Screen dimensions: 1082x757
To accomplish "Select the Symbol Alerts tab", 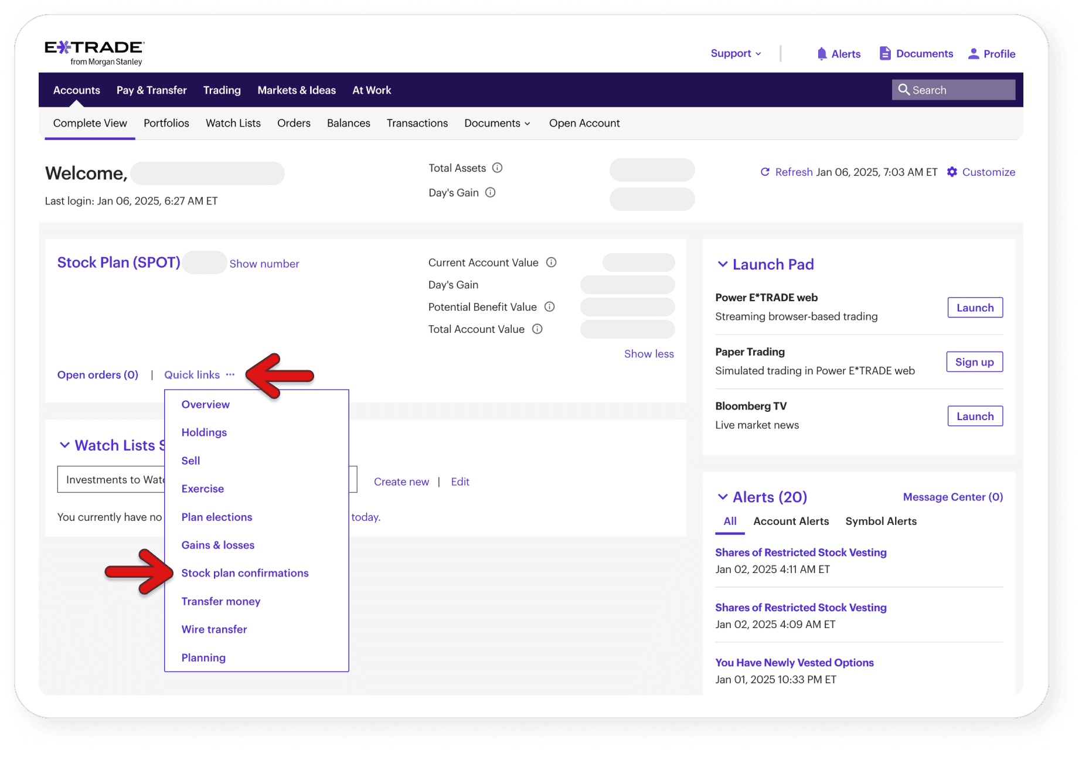I will point(881,521).
